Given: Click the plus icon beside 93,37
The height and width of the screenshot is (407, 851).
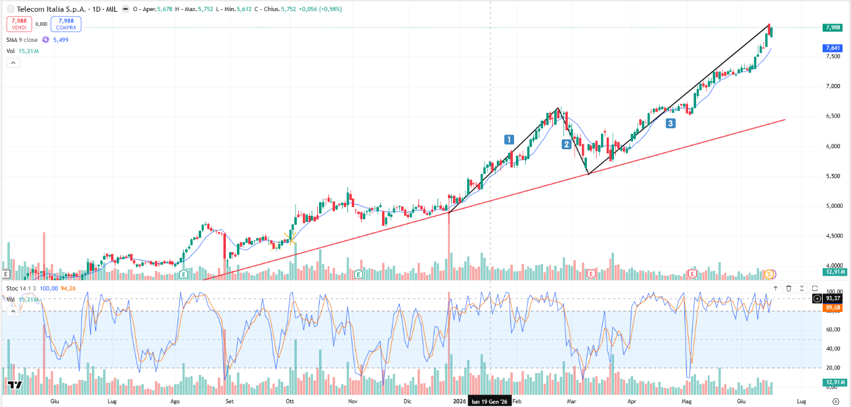Looking at the screenshot, I should pos(817,298).
